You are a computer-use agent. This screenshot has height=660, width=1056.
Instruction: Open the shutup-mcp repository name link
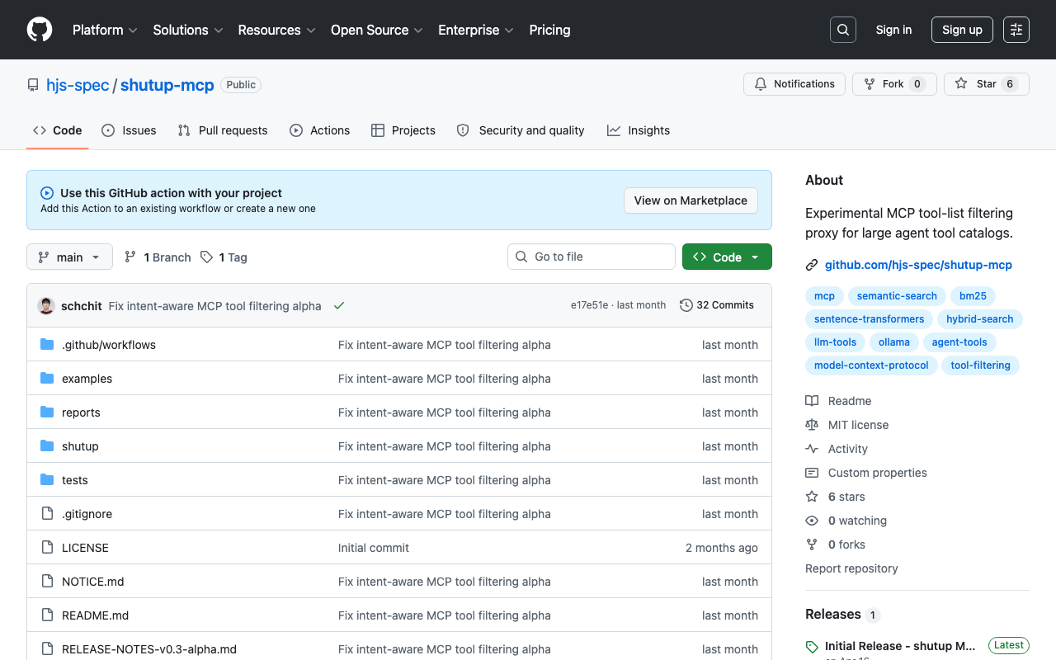pos(167,85)
